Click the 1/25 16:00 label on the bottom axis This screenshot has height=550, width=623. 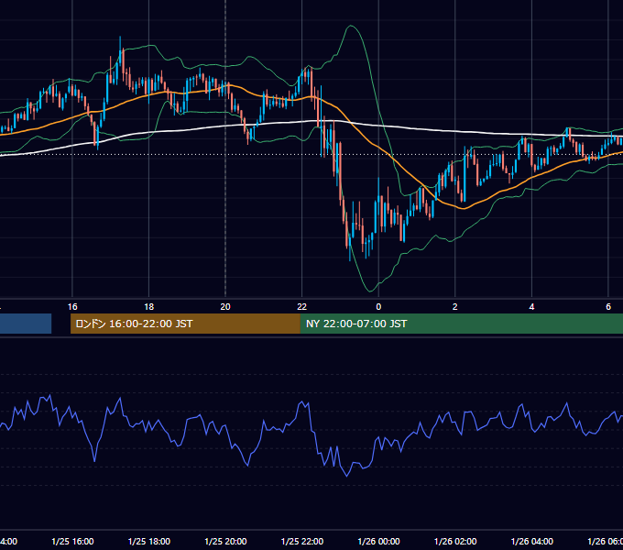click(x=72, y=541)
